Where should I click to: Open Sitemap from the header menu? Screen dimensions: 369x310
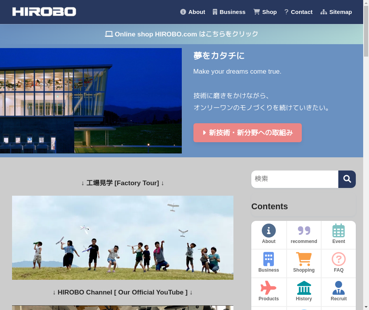coord(336,12)
